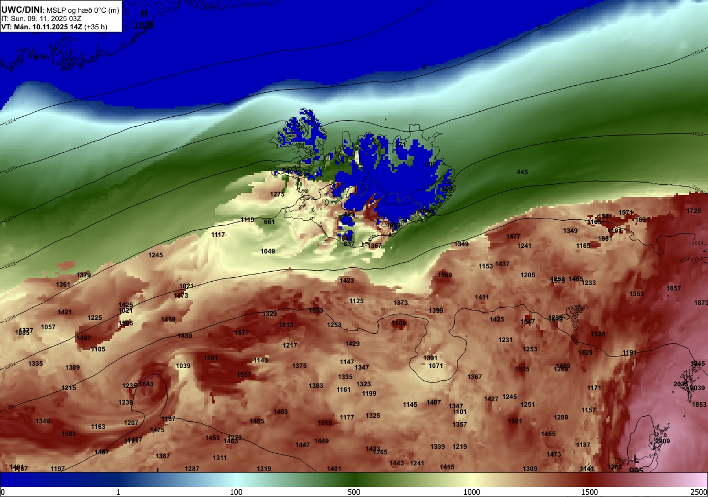The height and width of the screenshot is (497, 708).
Task: Click the '100' label on the color scale
Action: tap(236, 492)
